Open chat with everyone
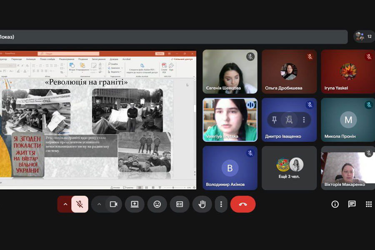This screenshot has width=375, height=250. (352, 204)
